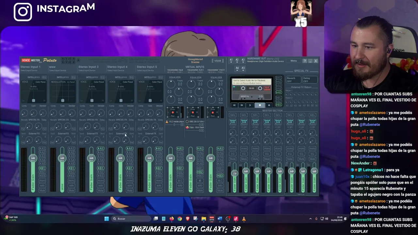This screenshot has height=235, width=418.
Task: Open Brave browser from the taskbar
Action: (187, 219)
